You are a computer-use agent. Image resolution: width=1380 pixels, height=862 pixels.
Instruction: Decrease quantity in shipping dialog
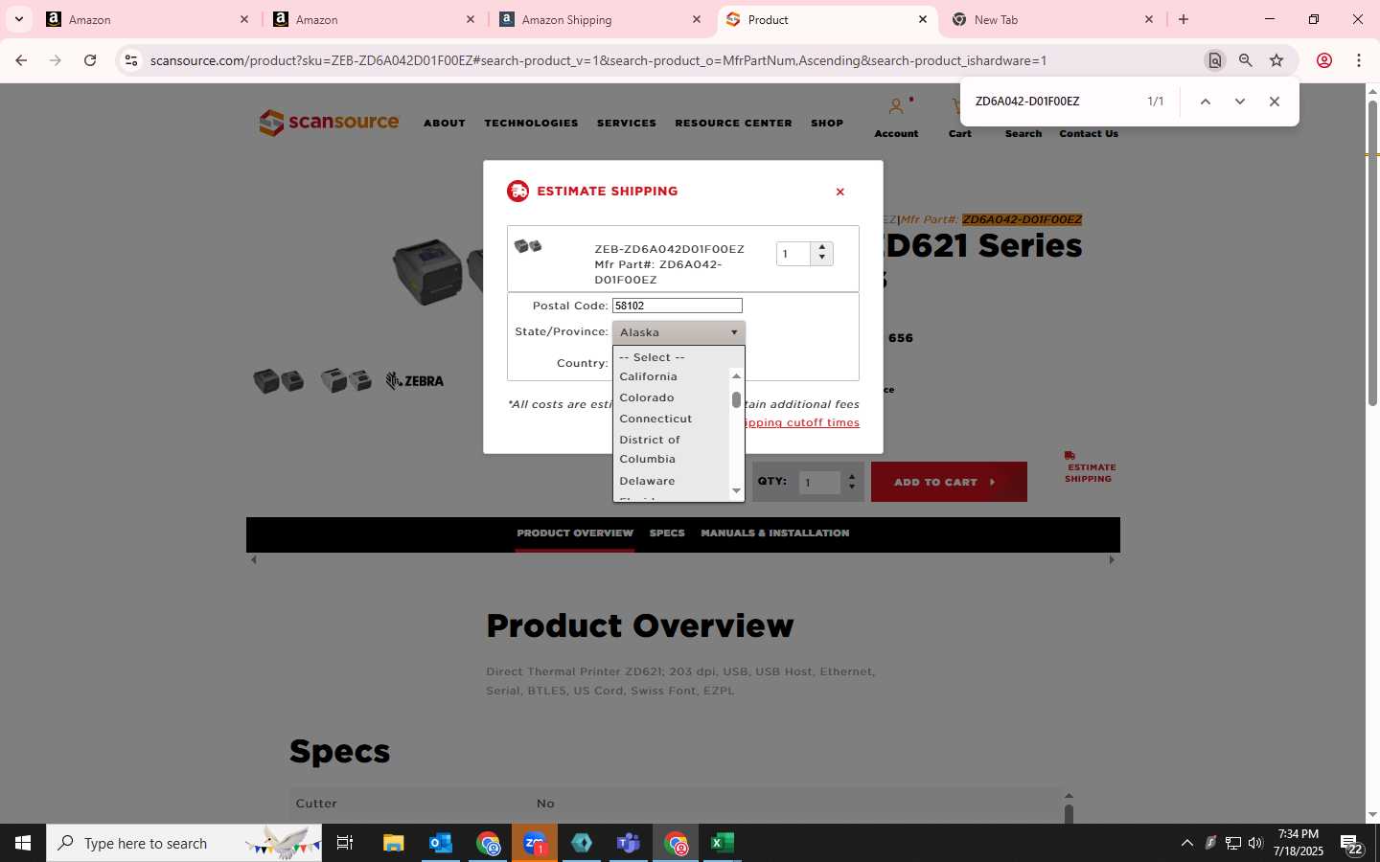[822, 259]
